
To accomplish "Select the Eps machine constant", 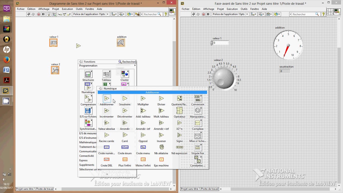I will tap(161, 159).
